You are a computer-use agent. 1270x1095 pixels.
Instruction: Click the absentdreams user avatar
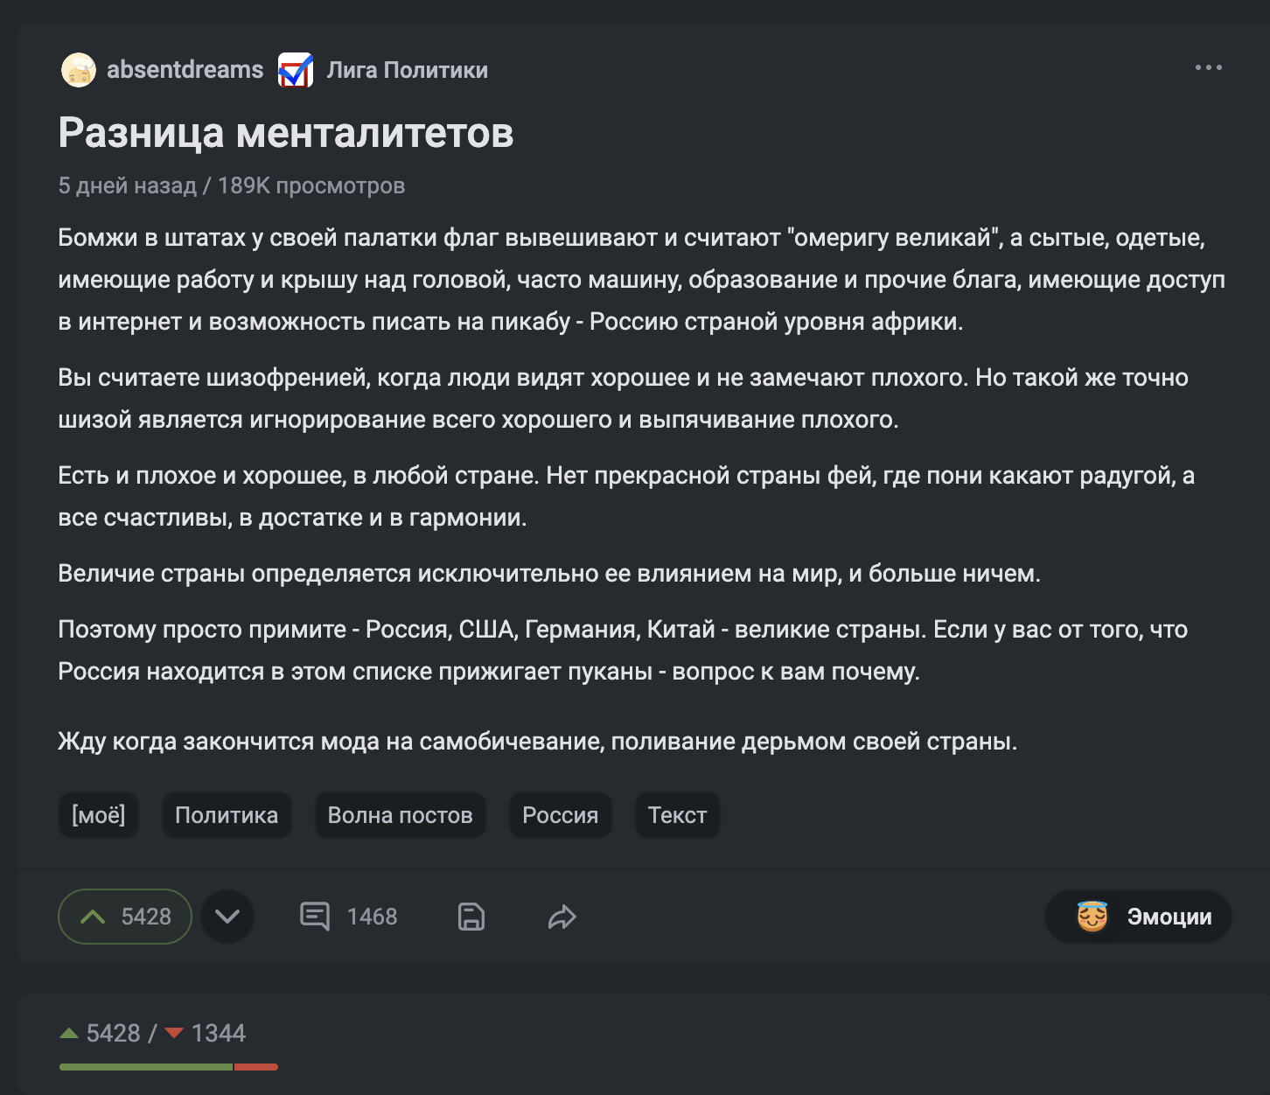78,70
